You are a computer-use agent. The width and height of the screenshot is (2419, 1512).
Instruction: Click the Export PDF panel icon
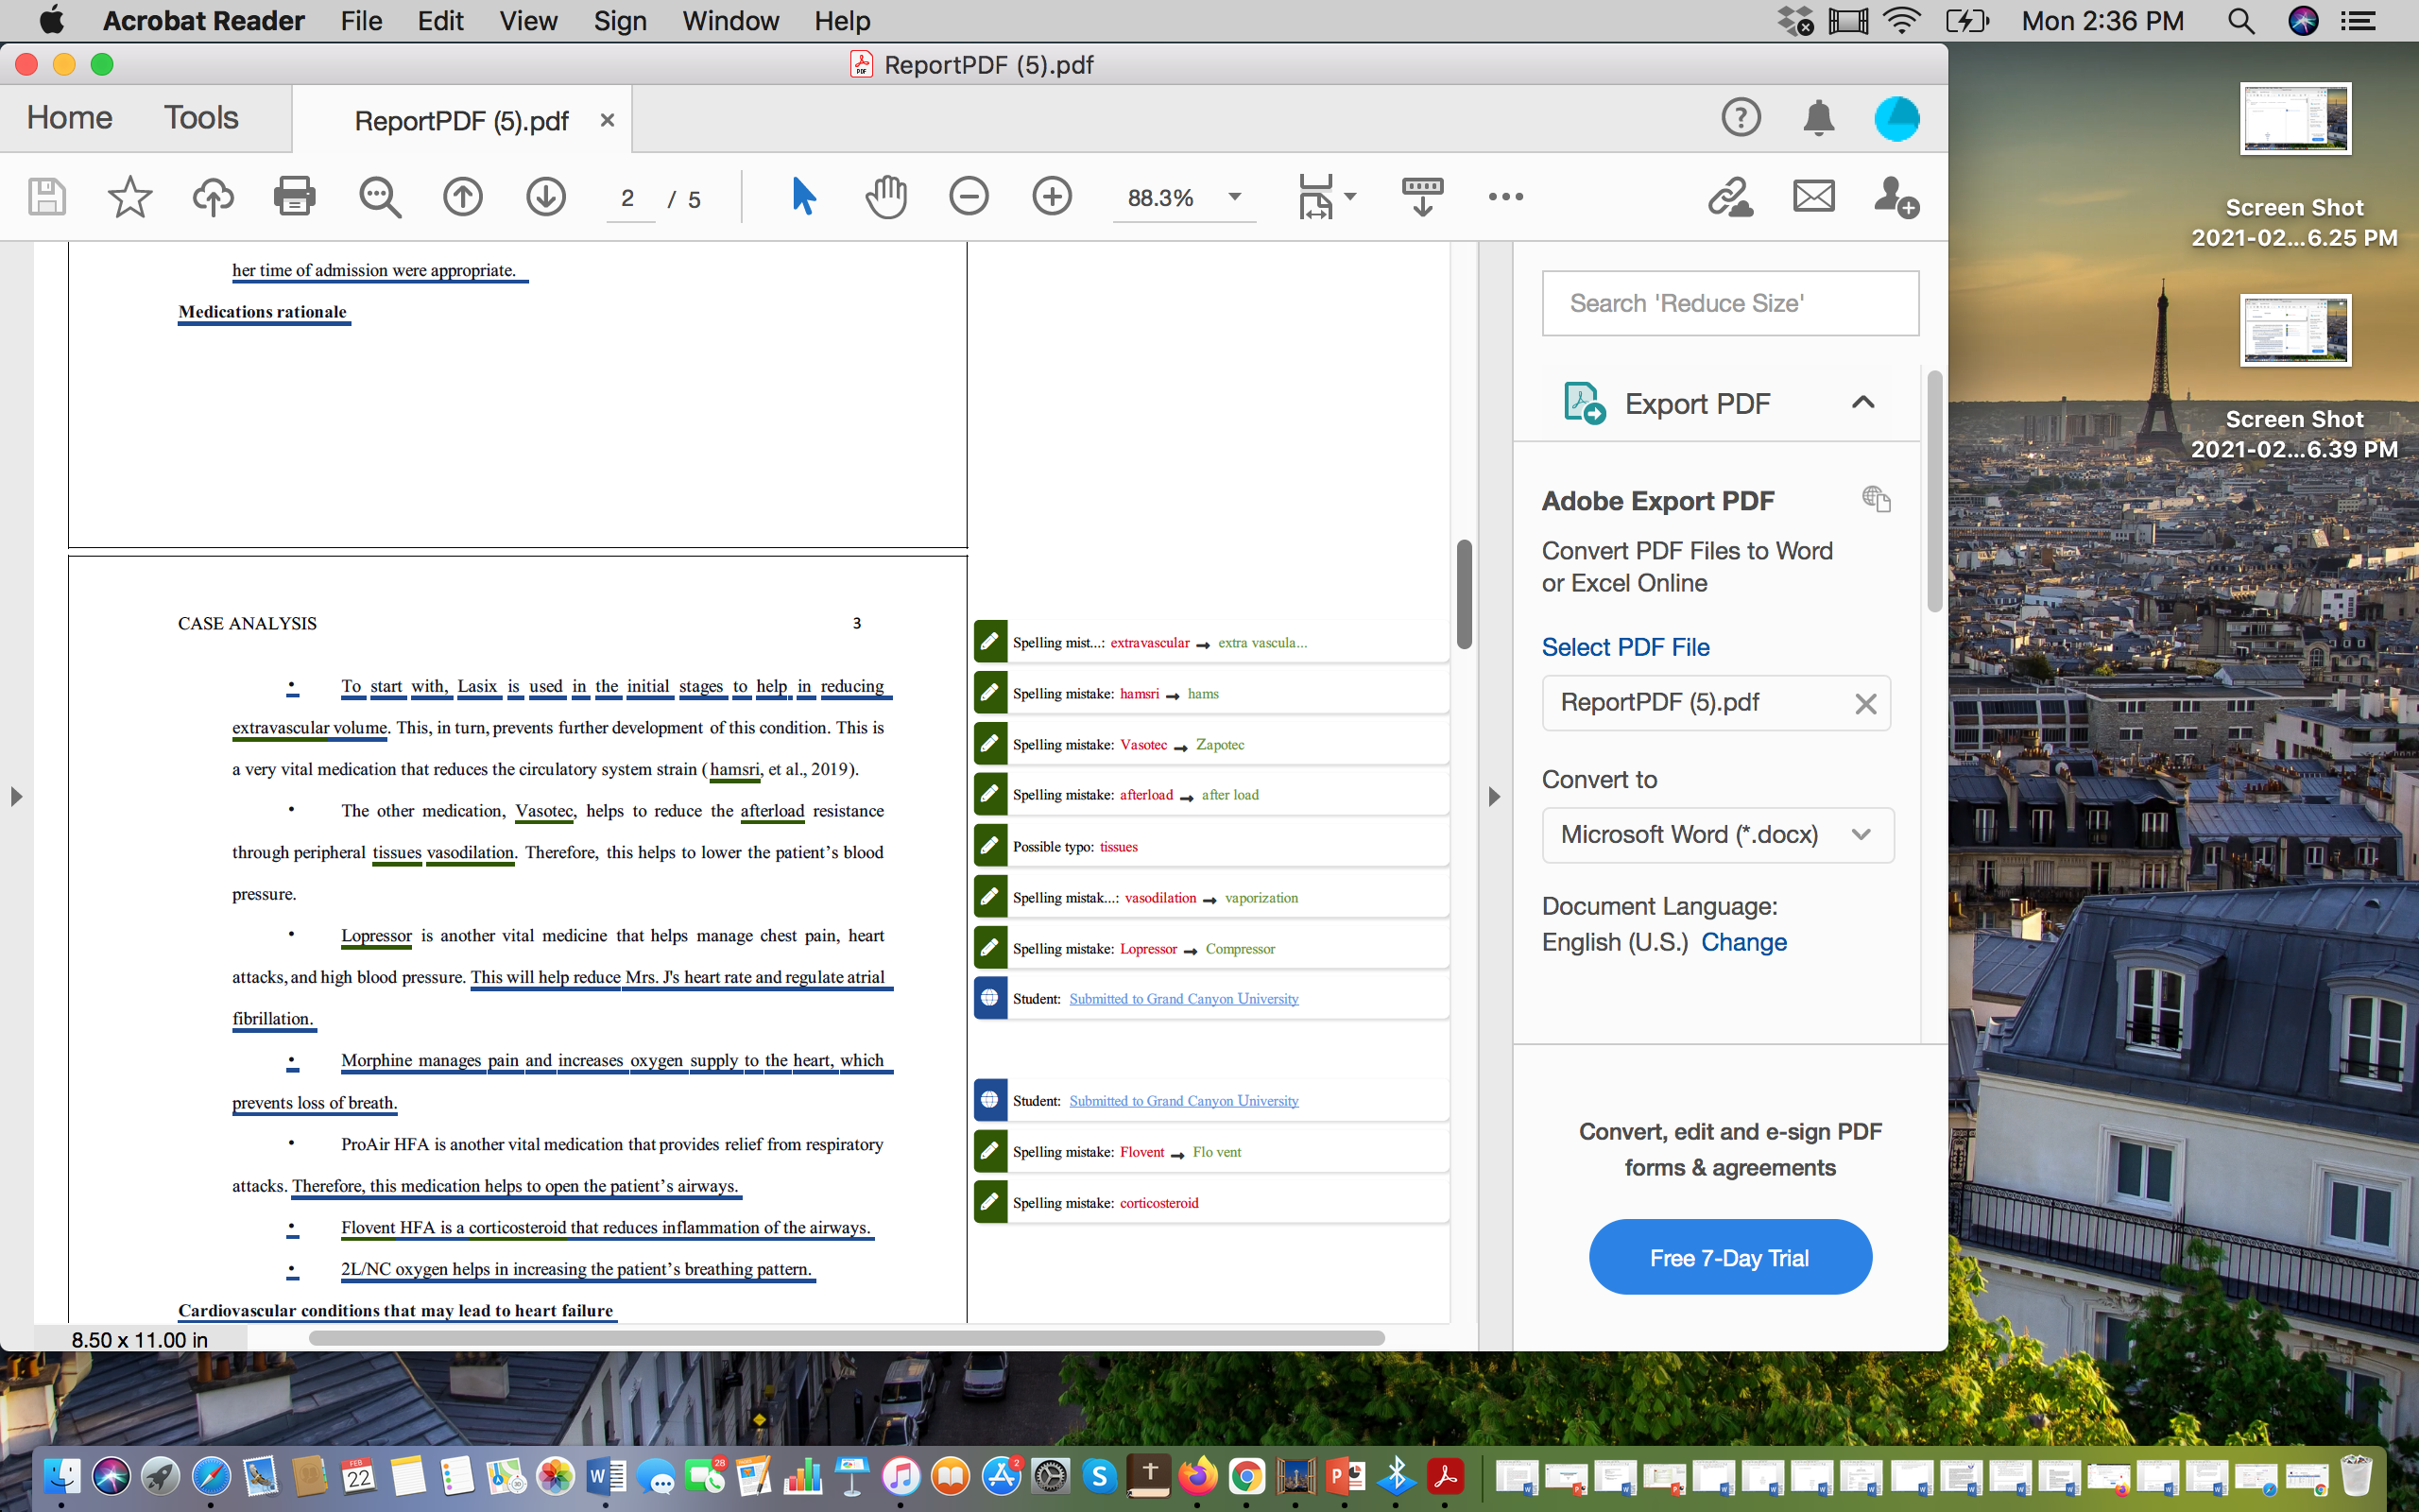point(1585,403)
